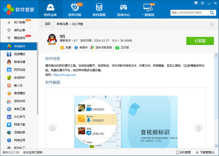Show next screenshot with right arrow
The image size is (219, 156).
click(x=199, y=127)
